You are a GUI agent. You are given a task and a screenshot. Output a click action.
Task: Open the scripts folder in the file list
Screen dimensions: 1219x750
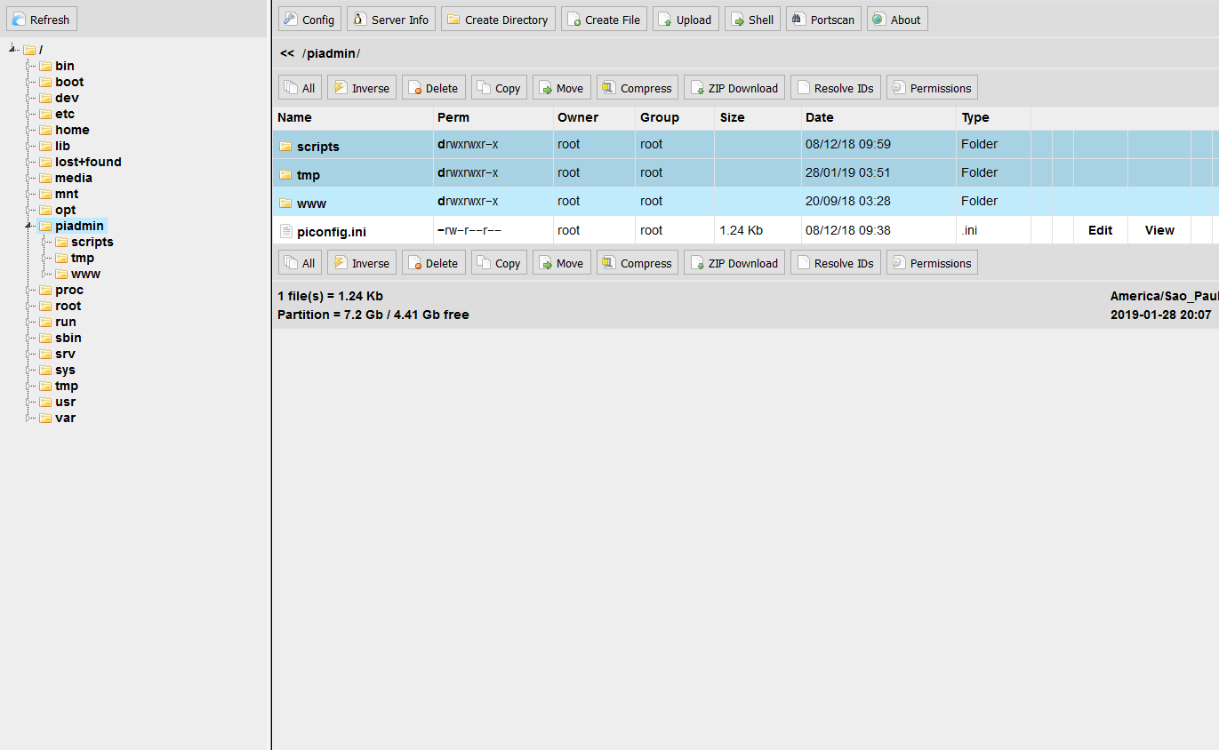[317, 147]
